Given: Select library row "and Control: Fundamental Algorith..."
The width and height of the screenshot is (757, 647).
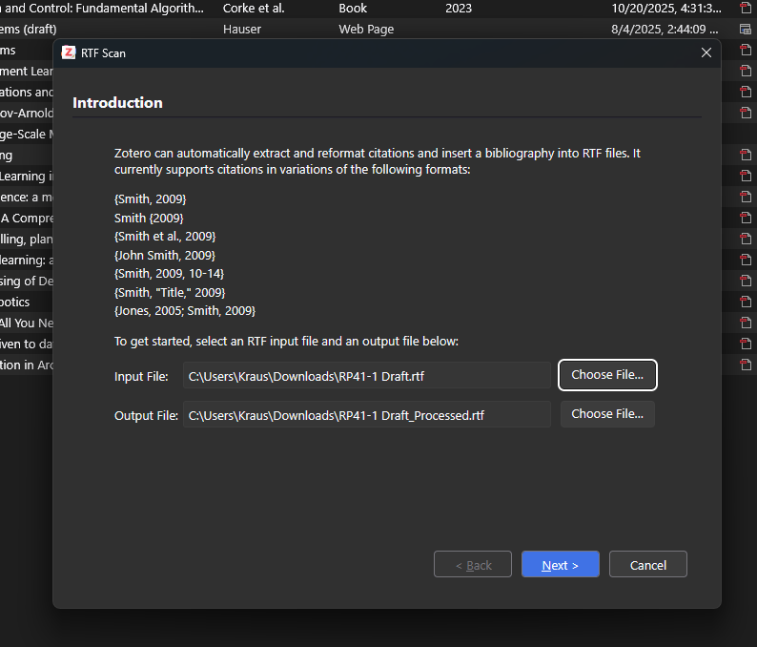Looking at the screenshot, I should pos(378,9).
